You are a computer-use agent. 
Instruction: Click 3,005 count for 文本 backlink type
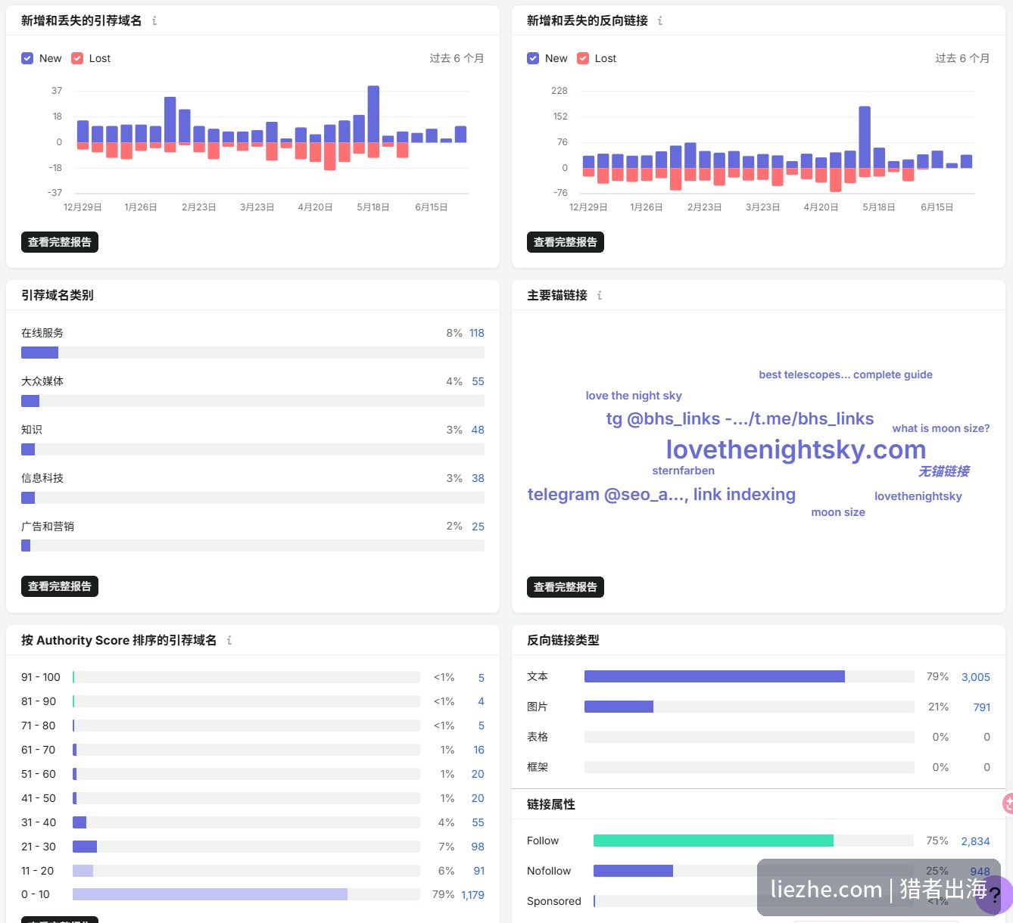(x=975, y=677)
